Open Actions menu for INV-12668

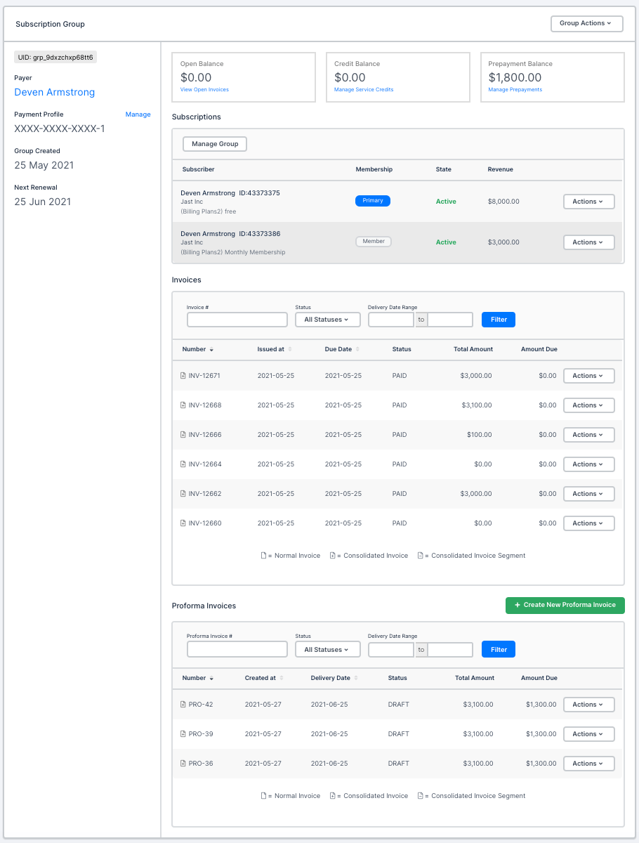pyautogui.click(x=588, y=405)
